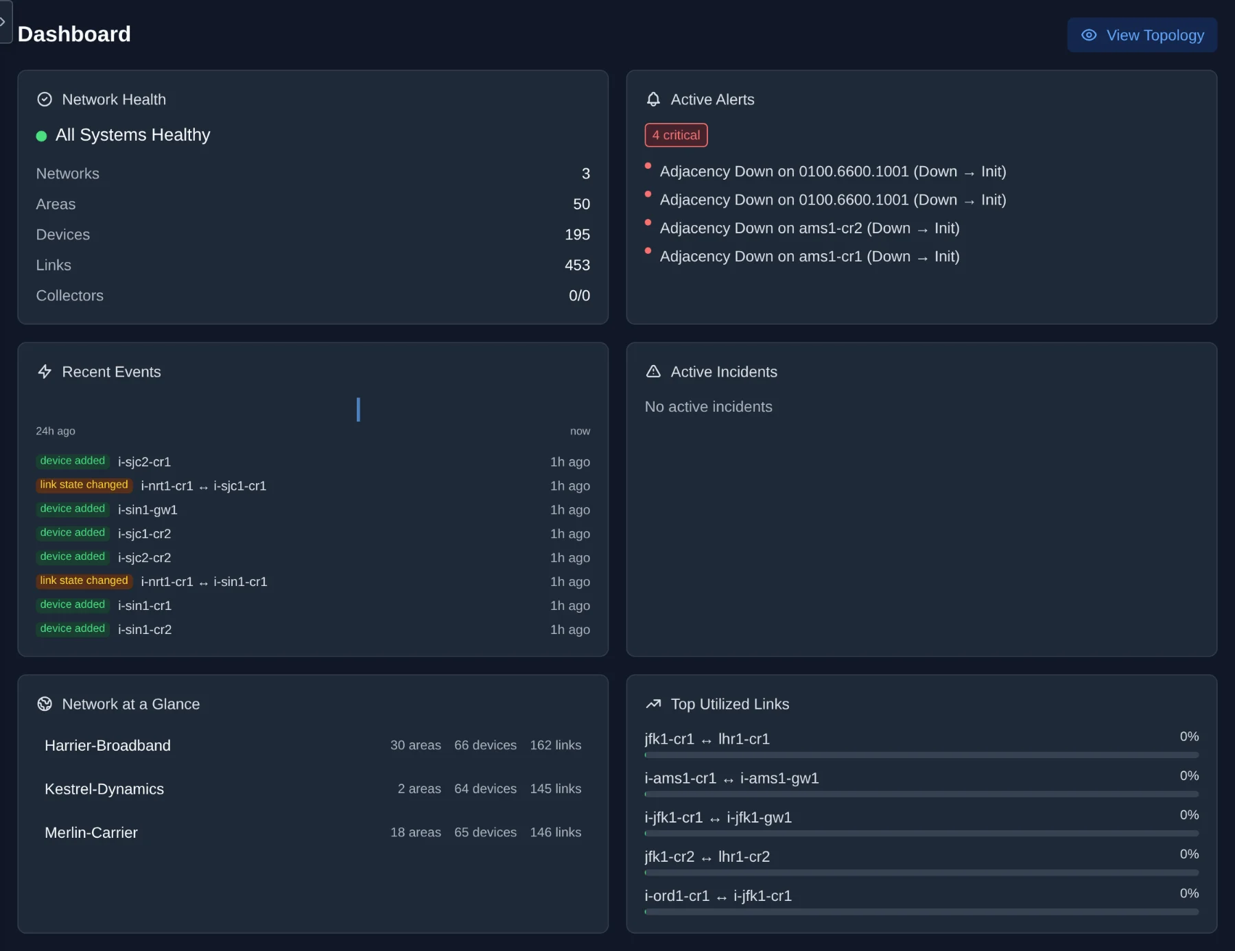This screenshot has height=951, width=1235.
Task: Click the No active incidents message
Action: (x=709, y=407)
